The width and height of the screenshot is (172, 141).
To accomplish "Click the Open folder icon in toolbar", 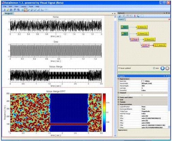I will (x=7, y=10).
